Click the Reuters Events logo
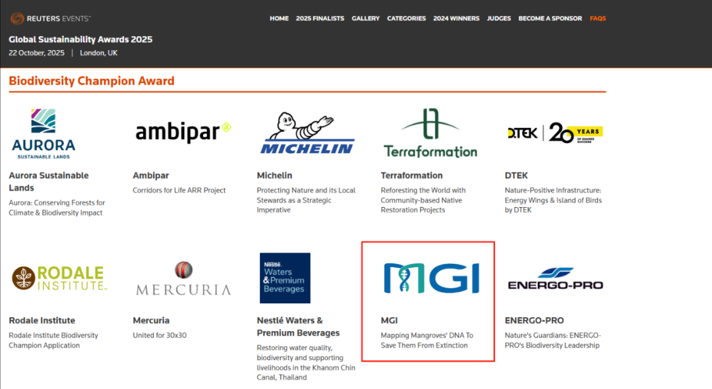 pyautogui.click(x=50, y=18)
